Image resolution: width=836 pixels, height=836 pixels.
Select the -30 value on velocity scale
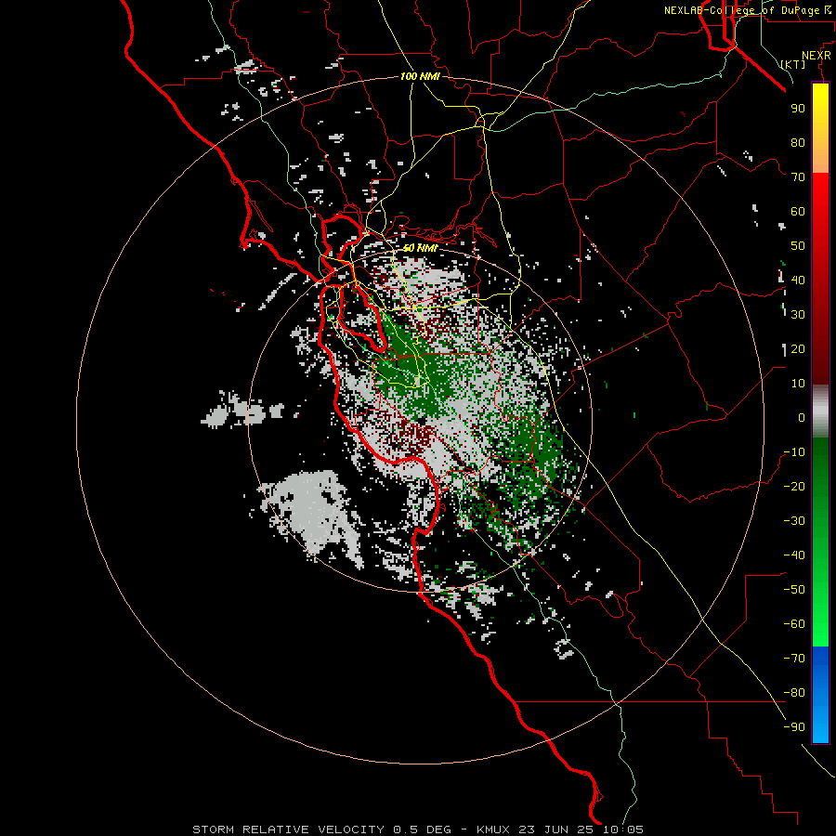[x=794, y=521]
